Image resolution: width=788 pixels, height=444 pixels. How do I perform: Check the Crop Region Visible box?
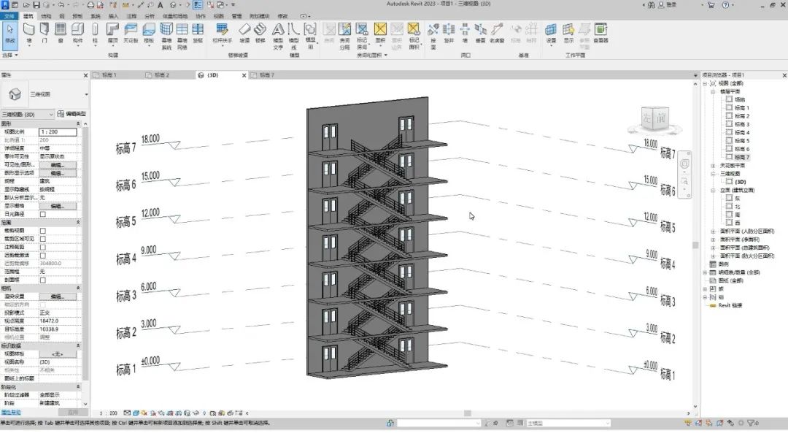click(43, 239)
